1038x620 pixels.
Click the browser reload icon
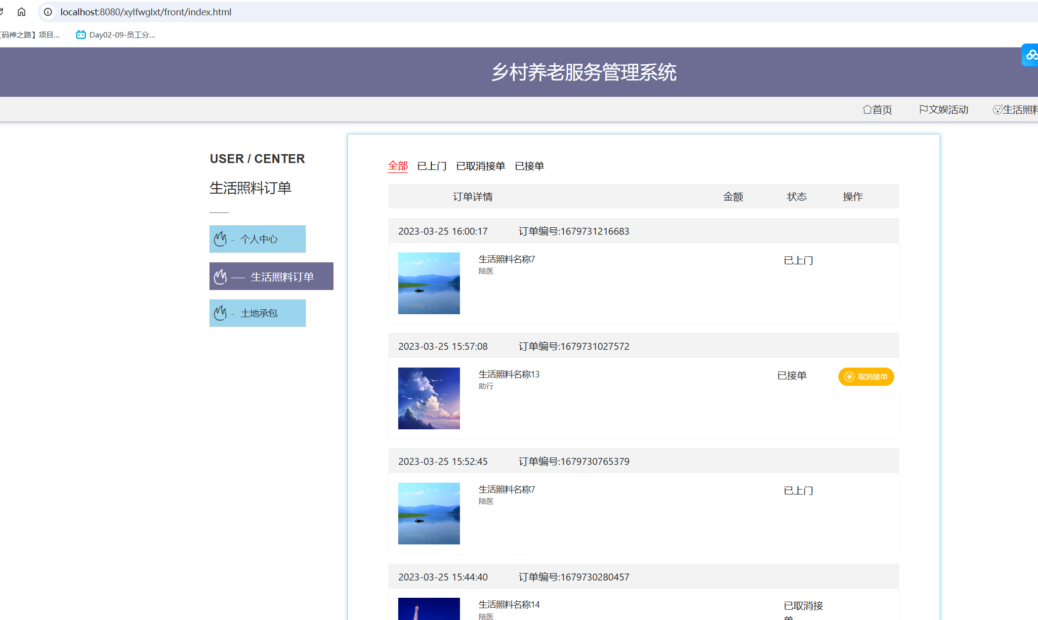point(1,12)
